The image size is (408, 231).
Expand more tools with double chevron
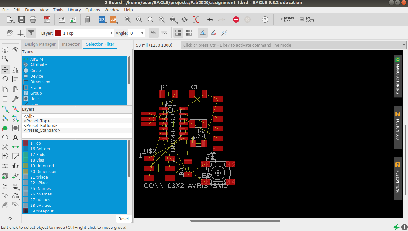pos(10,218)
